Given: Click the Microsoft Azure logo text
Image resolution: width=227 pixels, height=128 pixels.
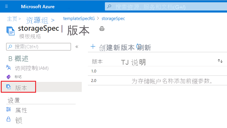Looking at the screenshot, I should click(38, 6).
